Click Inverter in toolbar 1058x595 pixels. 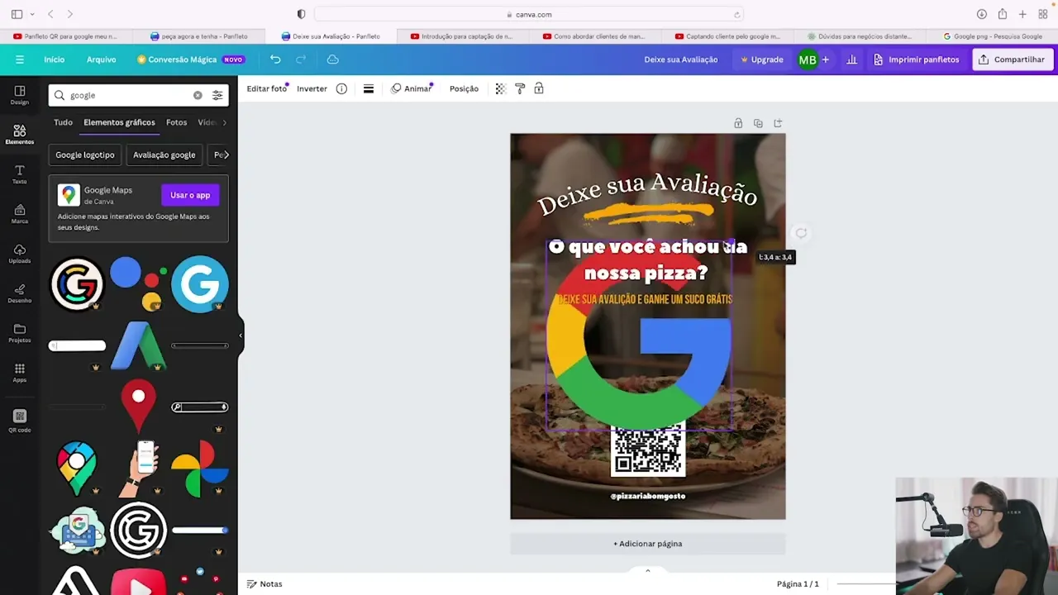(312, 88)
